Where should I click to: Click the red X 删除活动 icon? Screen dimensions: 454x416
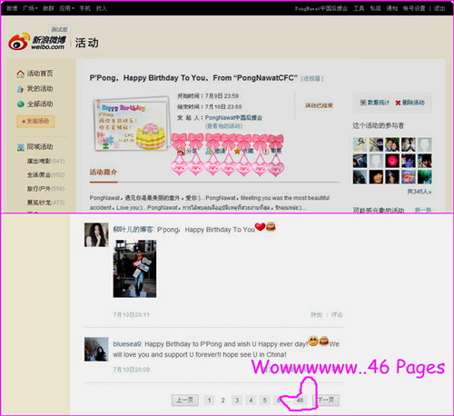[398, 103]
